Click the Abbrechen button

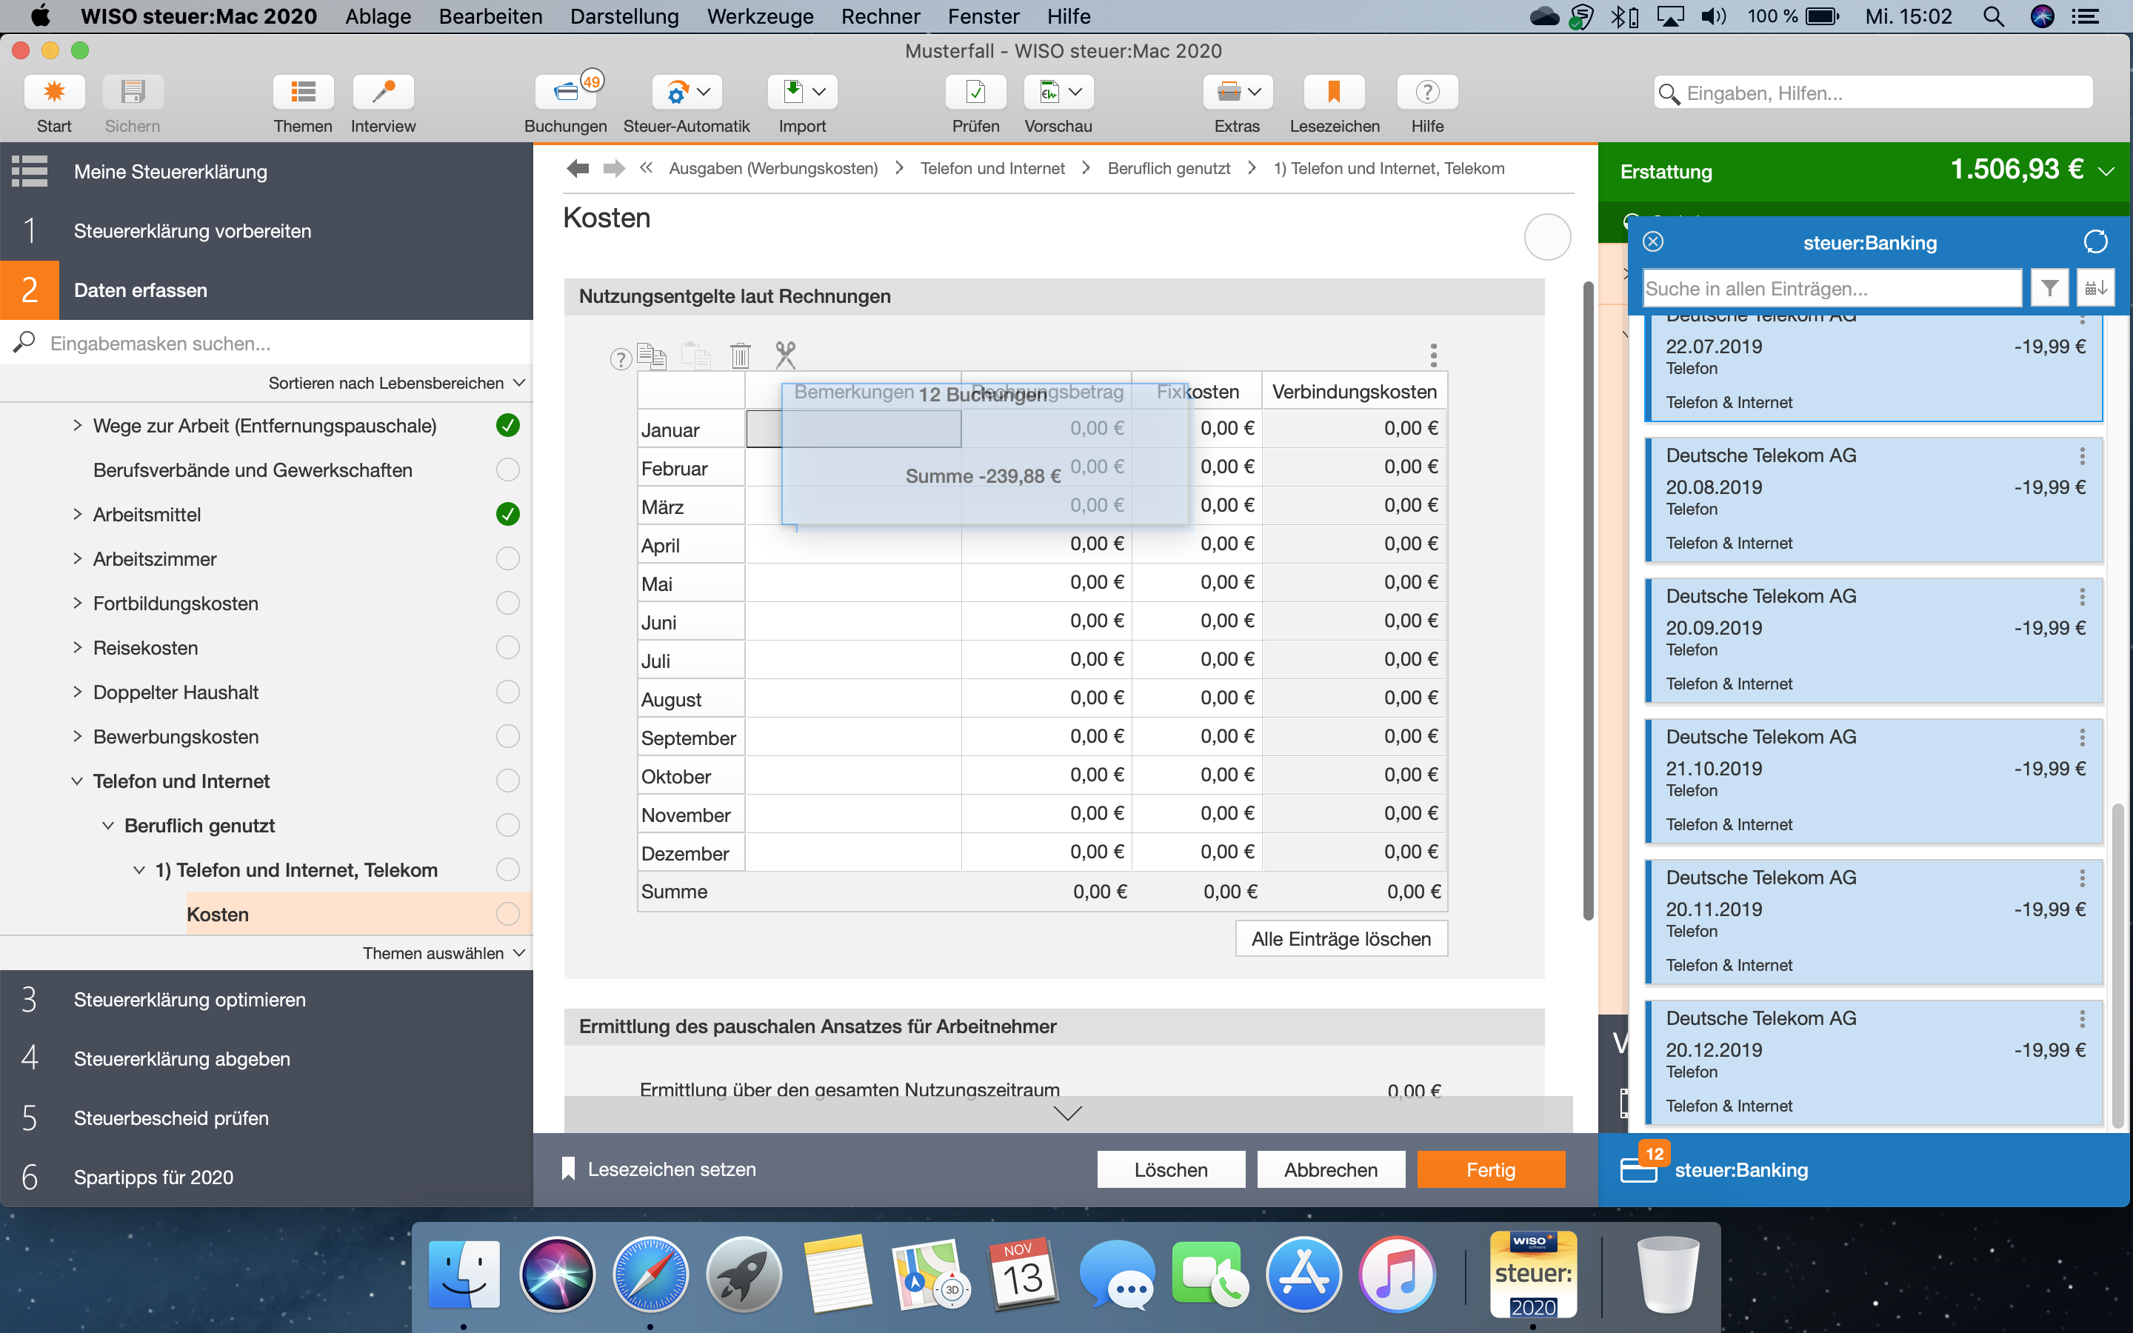[x=1330, y=1170]
